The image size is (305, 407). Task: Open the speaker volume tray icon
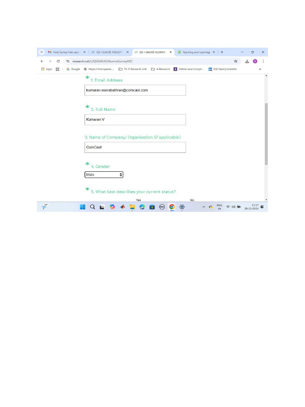233,207
